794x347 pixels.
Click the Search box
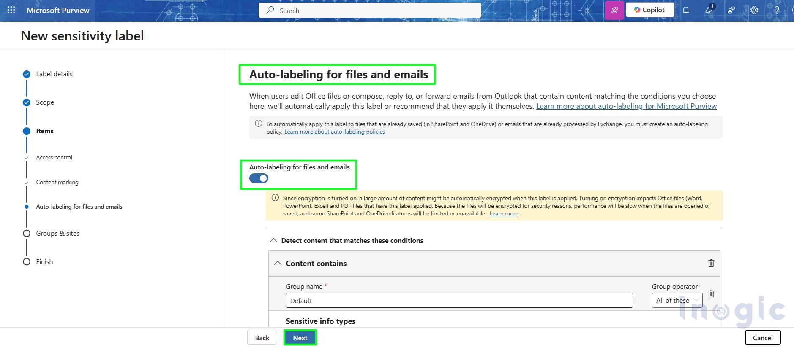[x=370, y=10]
